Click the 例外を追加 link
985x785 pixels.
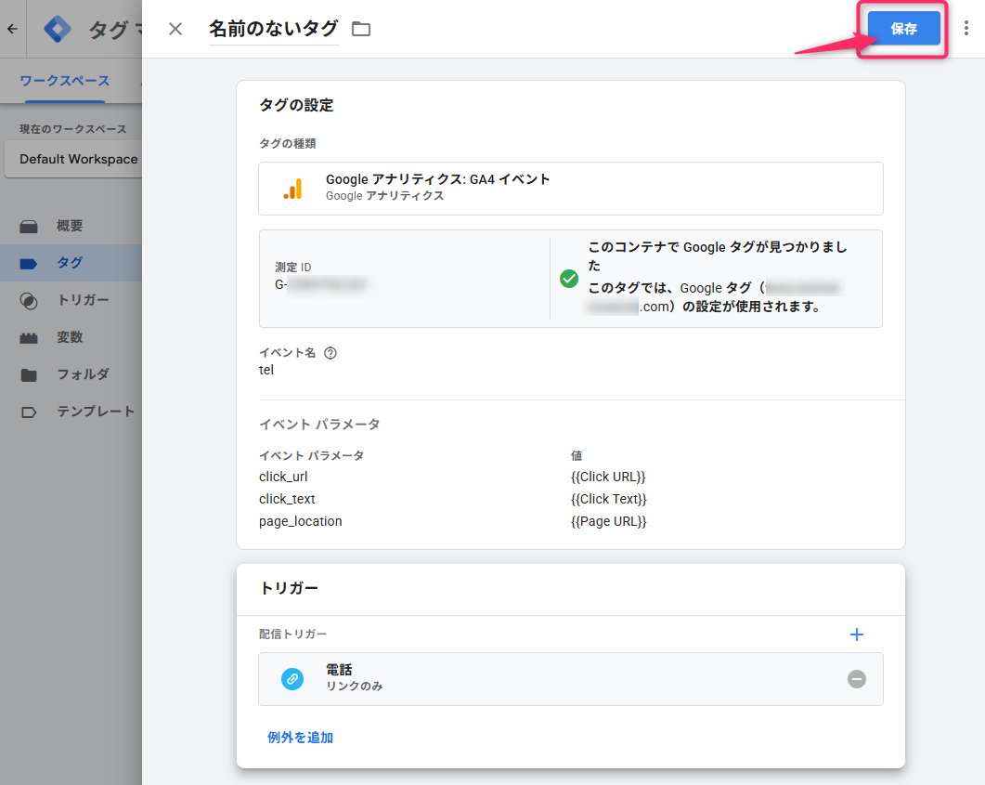(300, 738)
